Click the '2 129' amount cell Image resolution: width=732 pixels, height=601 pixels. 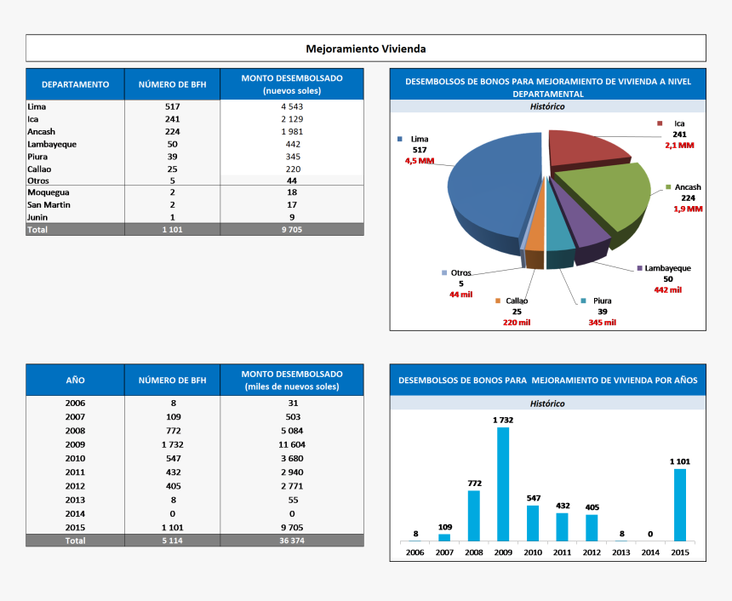pos(292,119)
